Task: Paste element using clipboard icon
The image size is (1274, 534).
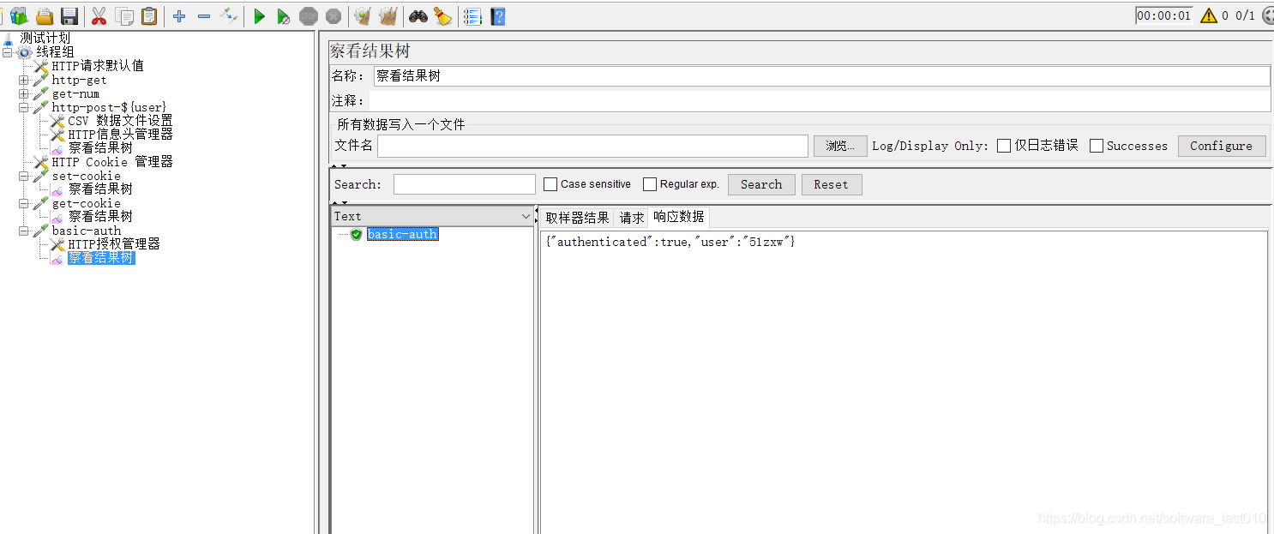Action: tap(149, 15)
